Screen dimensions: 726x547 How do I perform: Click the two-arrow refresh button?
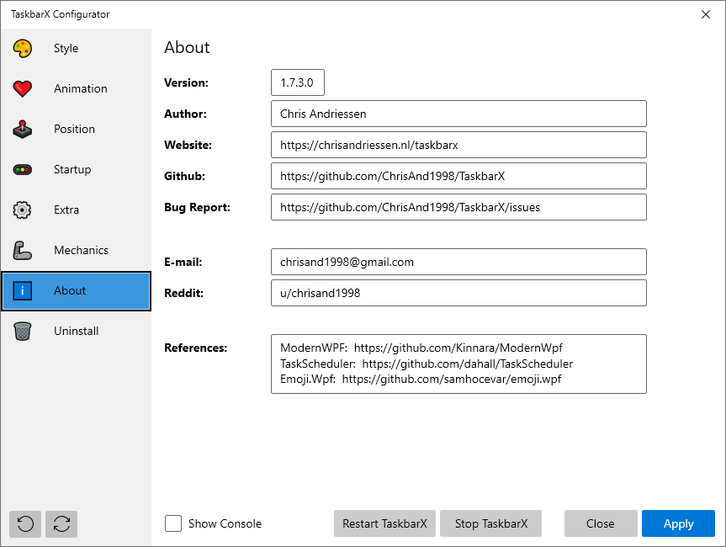click(61, 523)
